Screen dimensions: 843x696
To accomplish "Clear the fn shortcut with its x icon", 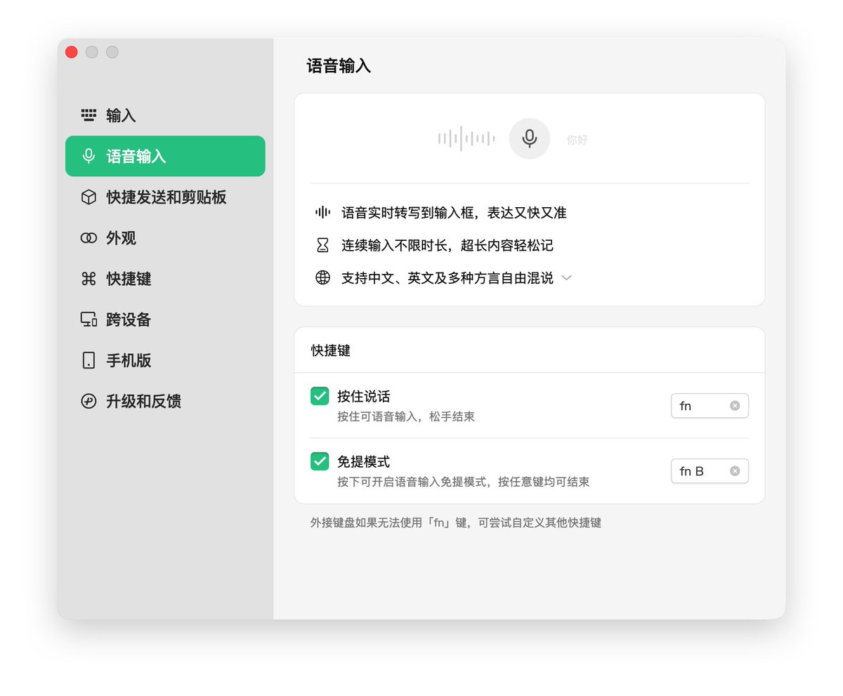I will 735,405.
